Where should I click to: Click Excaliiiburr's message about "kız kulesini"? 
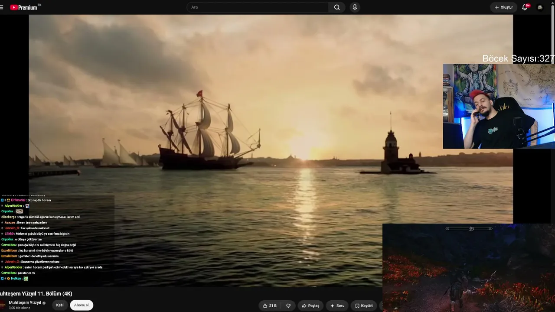46,251
